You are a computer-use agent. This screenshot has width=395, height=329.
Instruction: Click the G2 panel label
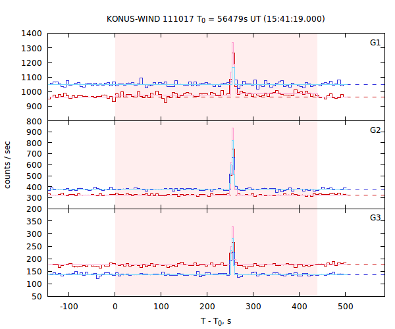point(375,130)
